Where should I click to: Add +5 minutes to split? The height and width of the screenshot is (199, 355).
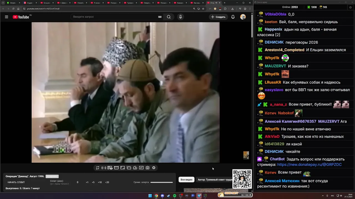93,182
